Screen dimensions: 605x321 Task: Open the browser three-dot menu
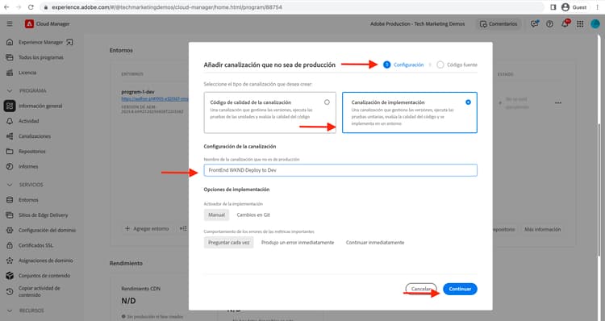click(597, 7)
